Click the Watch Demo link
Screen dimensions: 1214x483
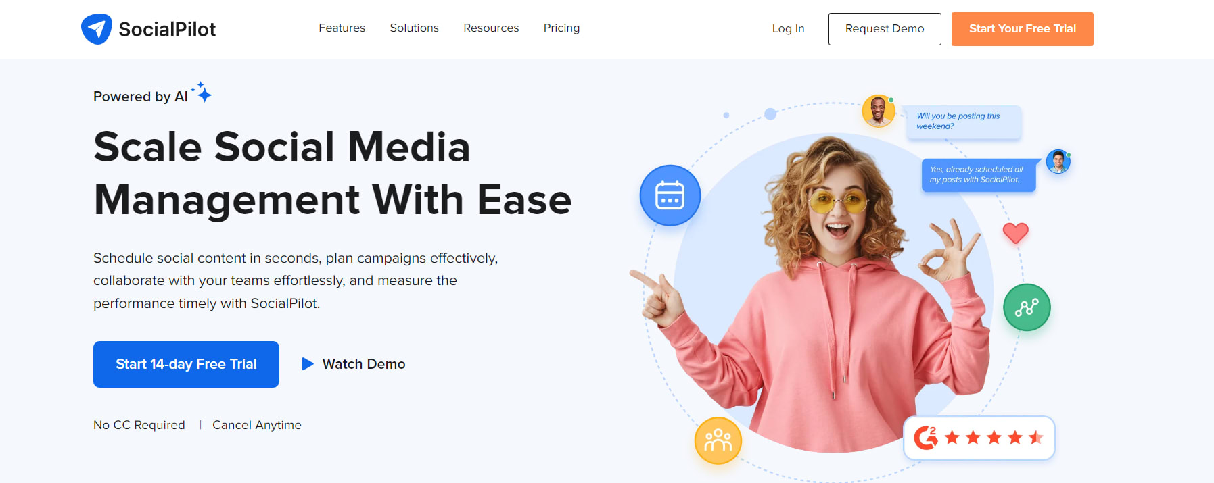363,364
